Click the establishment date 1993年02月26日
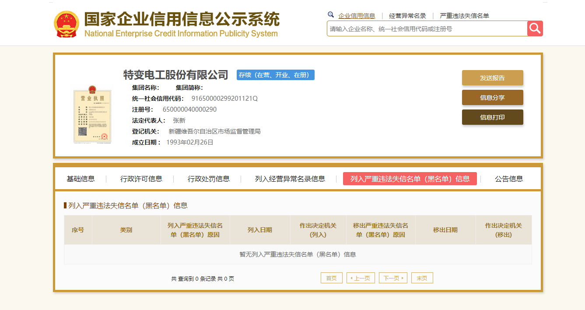585x310 pixels. click(190, 142)
